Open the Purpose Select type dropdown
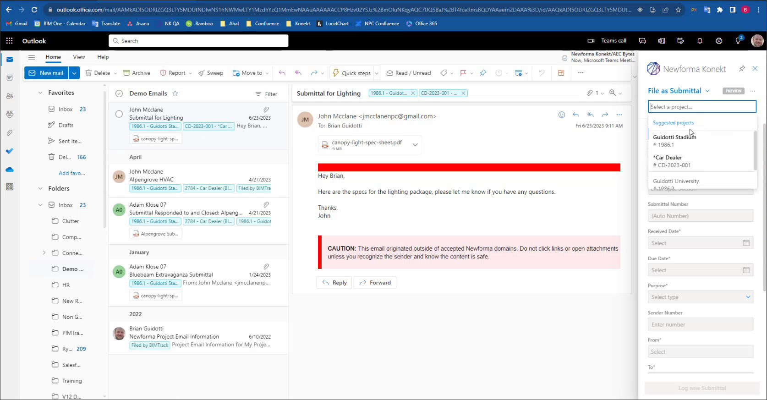The height and width of the screenshot is (400, 767). coord(700,297)
